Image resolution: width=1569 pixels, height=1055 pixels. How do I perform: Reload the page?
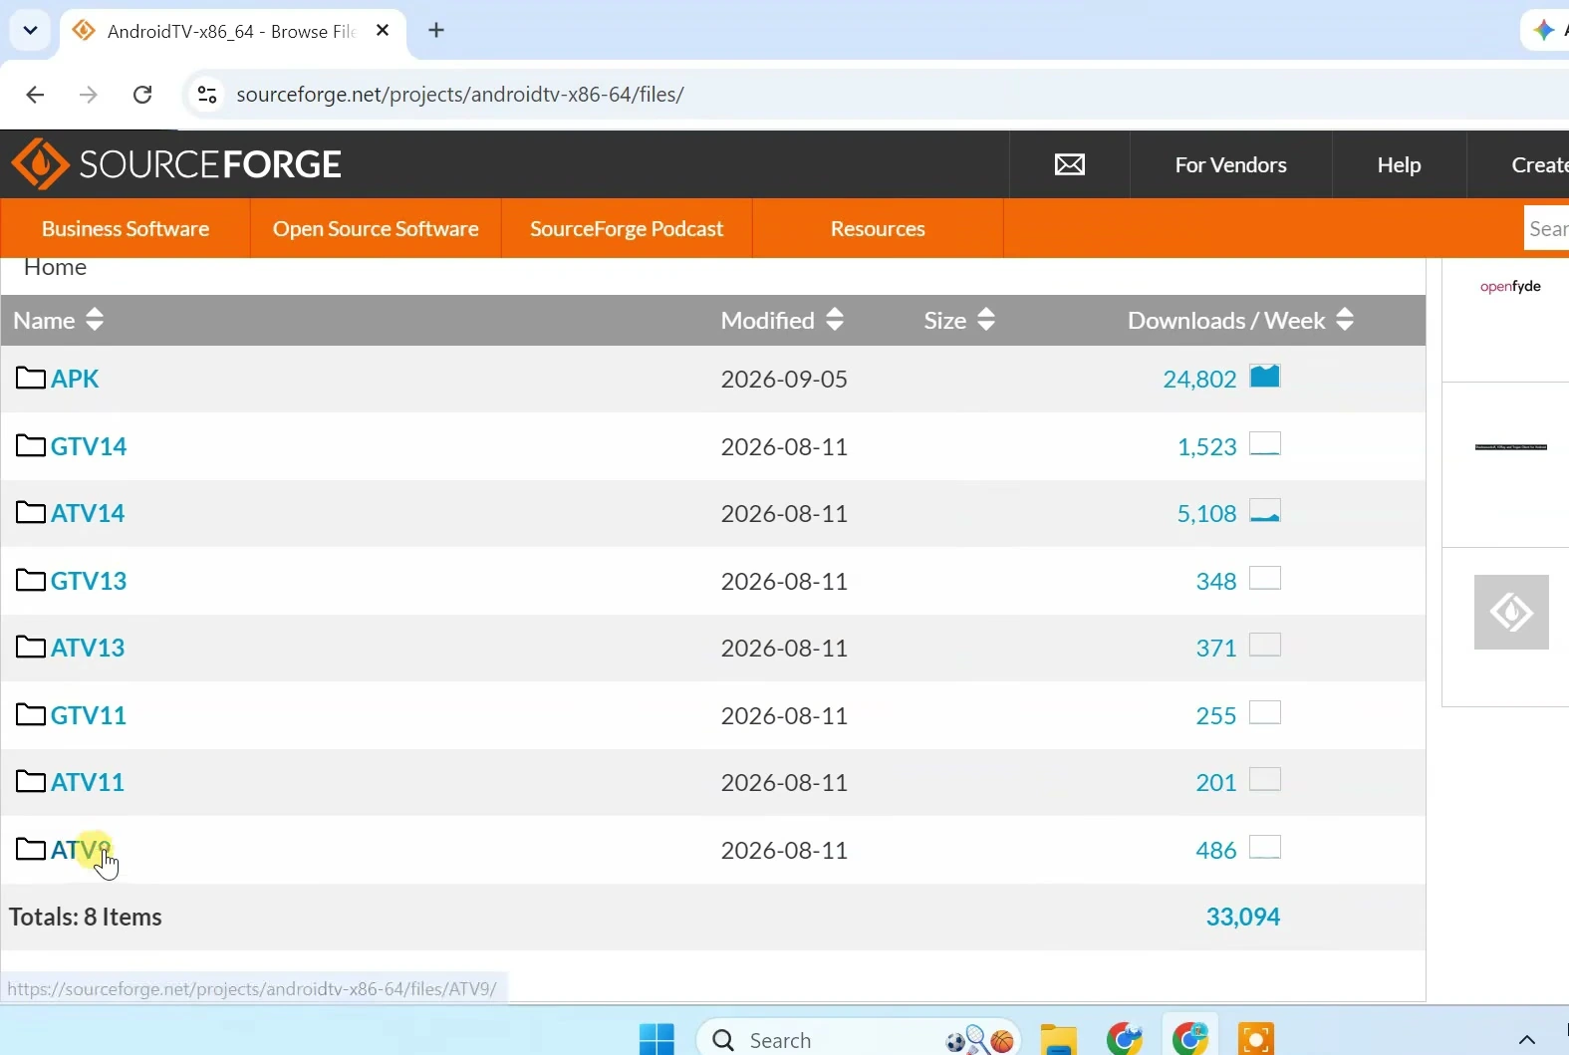click(x=142, y=95)
